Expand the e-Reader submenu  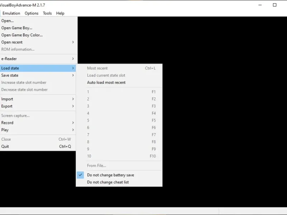[38, 59]
